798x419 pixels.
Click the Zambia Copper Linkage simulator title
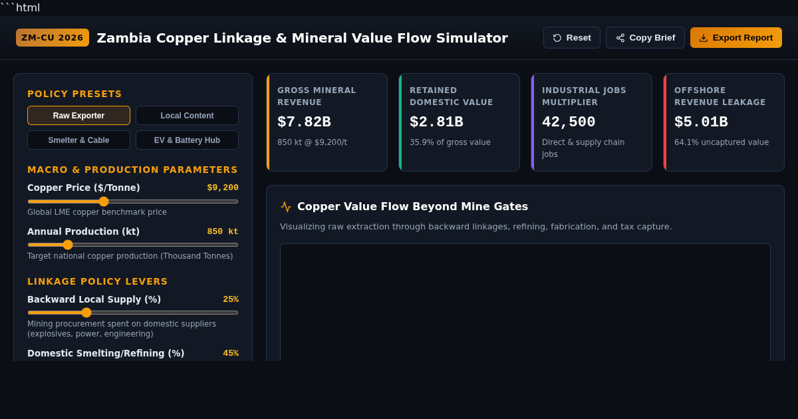point(303,38)
